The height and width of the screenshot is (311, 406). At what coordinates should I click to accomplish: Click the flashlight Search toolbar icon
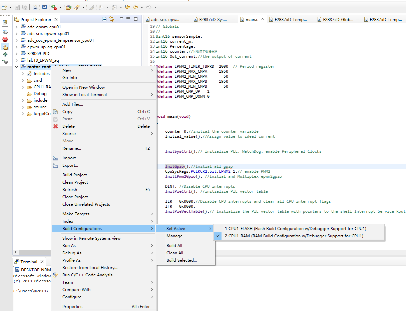(76, 7)
